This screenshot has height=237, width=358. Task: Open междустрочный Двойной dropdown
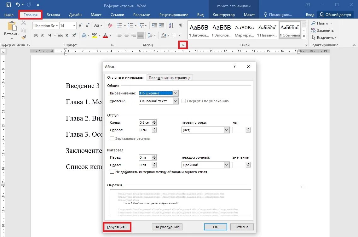pyautogui.click(x=227, y=165)
